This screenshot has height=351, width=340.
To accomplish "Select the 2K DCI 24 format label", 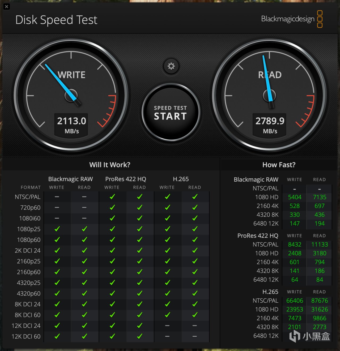I will click(x=28, y=250).
